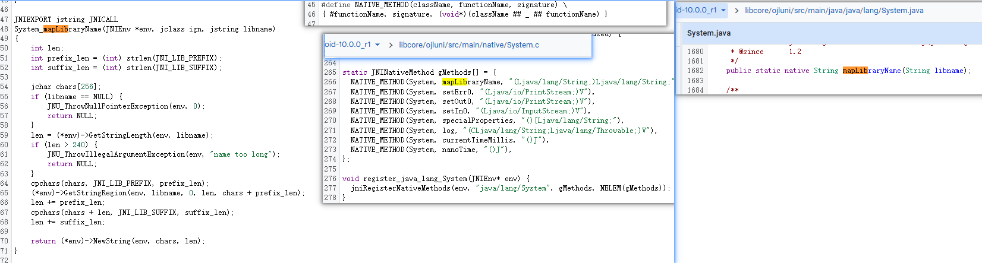982x263 pixels.
Task: Click line number 266 in System.c
Action: [x=330, y=82]
